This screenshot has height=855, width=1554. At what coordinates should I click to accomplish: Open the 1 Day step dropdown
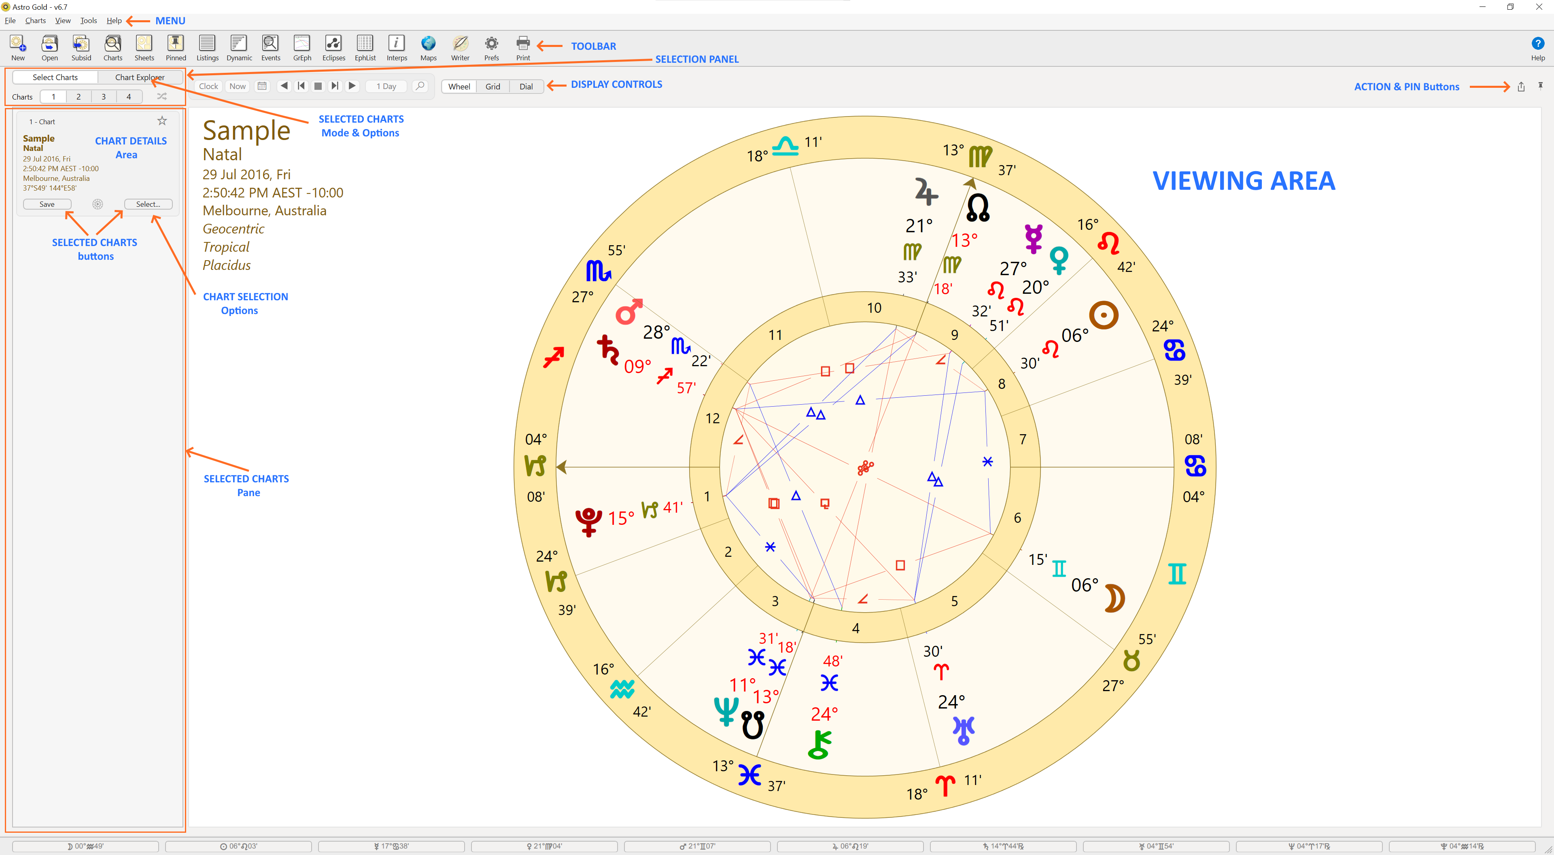tap(386, 86)
